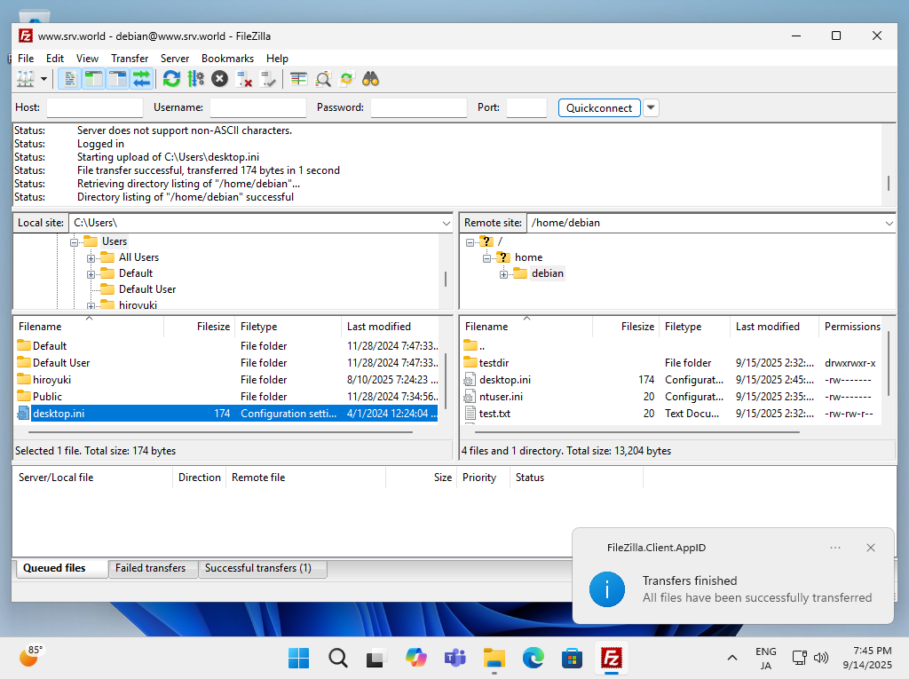909x679 pixels.
Task: Open the Transfer menu
Action: (130, 59)
